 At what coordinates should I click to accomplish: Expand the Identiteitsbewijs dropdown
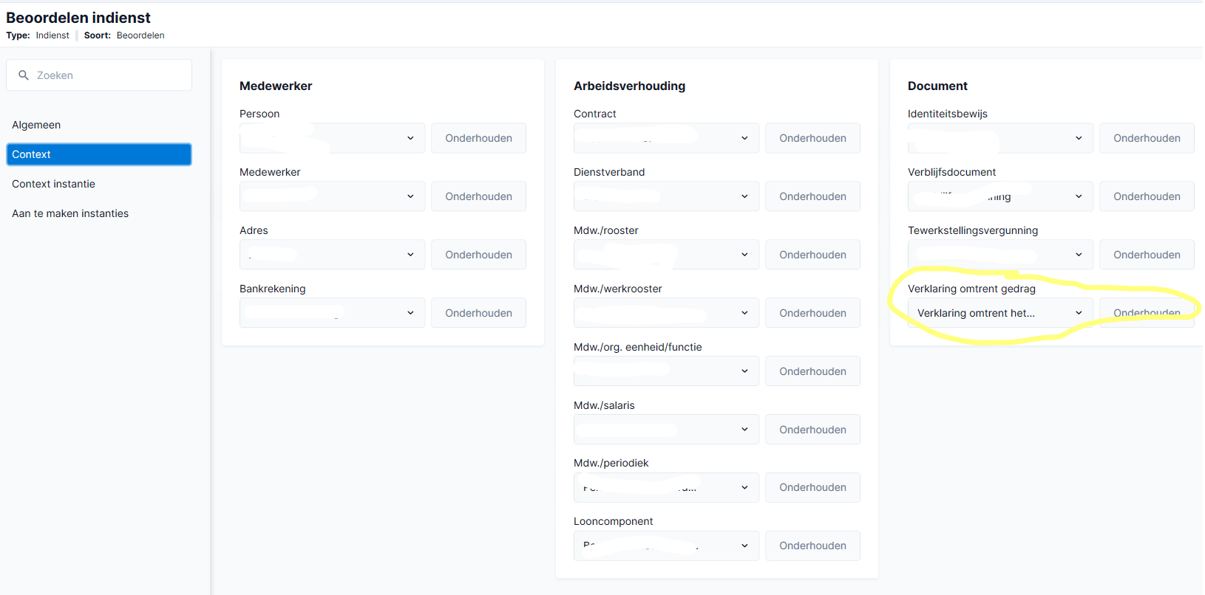(x=1001, y=138)
